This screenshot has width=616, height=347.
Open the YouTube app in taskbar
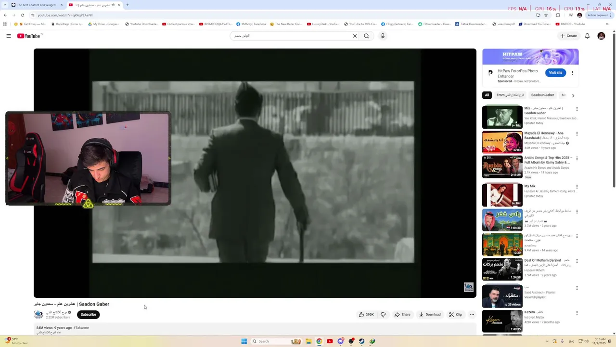point(330,341)
